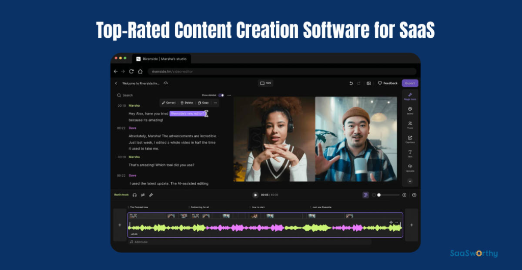Screen dimensions: 522x270
Task: Toggle the layout panel icon near Feedback
Action: pyautogui.click(x=369, y=83)
